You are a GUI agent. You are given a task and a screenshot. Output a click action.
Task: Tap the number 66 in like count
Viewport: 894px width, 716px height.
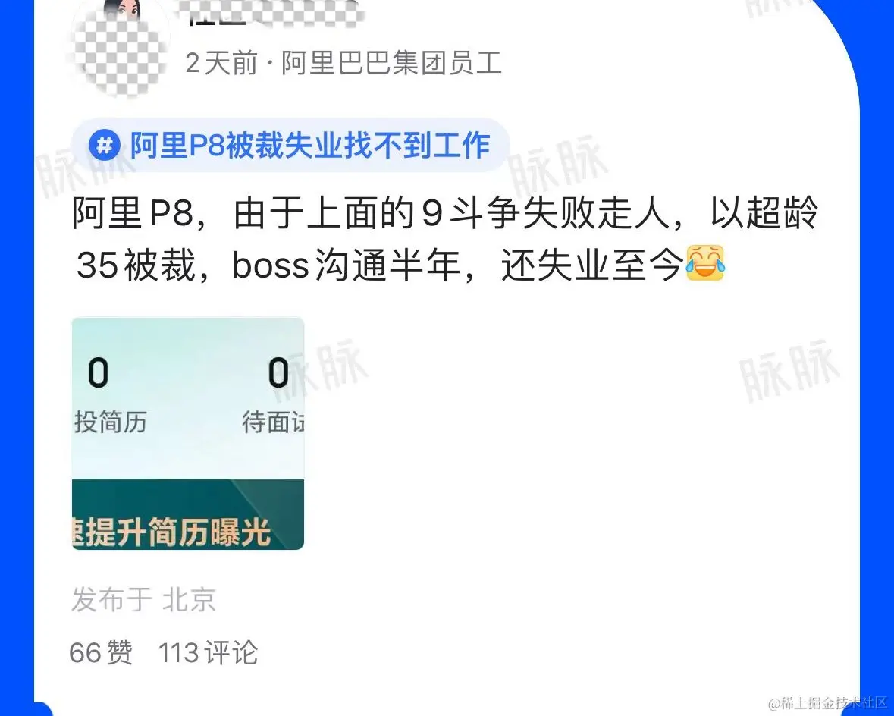coord(85,653)
